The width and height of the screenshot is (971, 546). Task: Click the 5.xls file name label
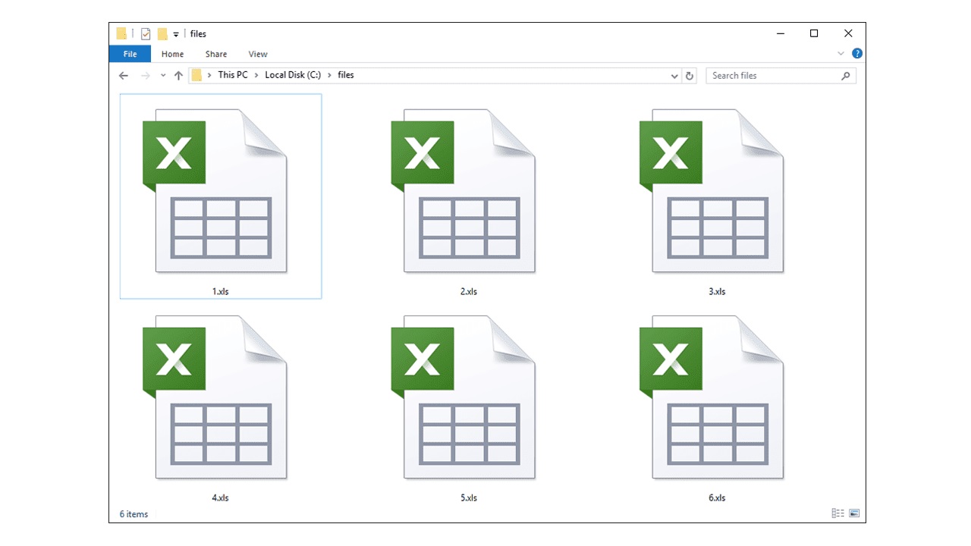(469, 498)
